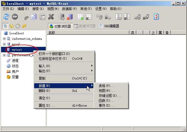Choose 视图 in the 新建 submenu
Image resolution: width=187 pixels, height=132 pixels.
click(x=111, y=91)
